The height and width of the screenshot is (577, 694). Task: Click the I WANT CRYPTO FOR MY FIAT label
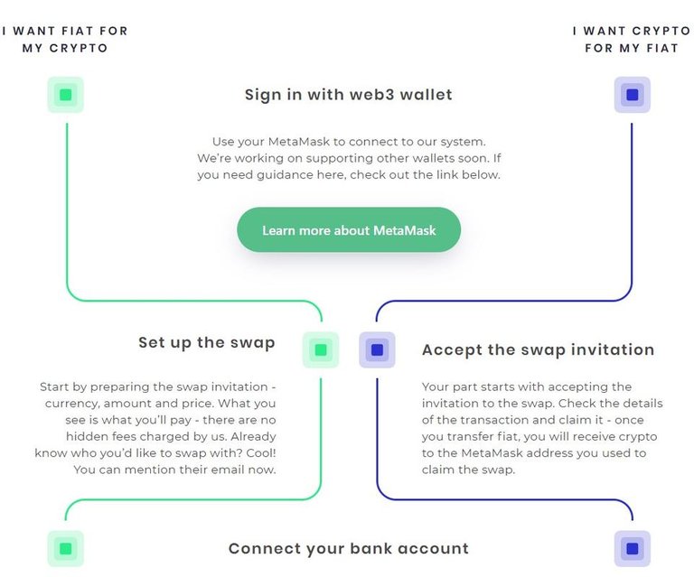tap(632, 40)
